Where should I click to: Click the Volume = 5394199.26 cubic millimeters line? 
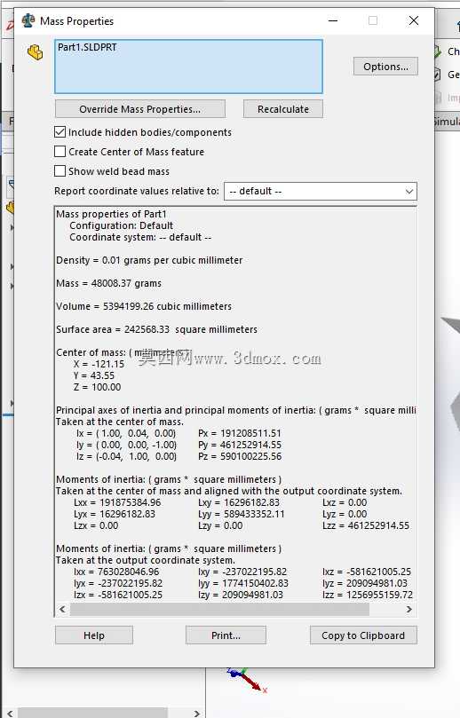point(144,306)
